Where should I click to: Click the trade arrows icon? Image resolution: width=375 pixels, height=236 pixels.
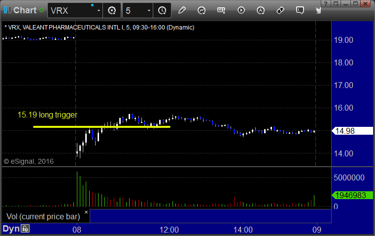click(280, 10)
